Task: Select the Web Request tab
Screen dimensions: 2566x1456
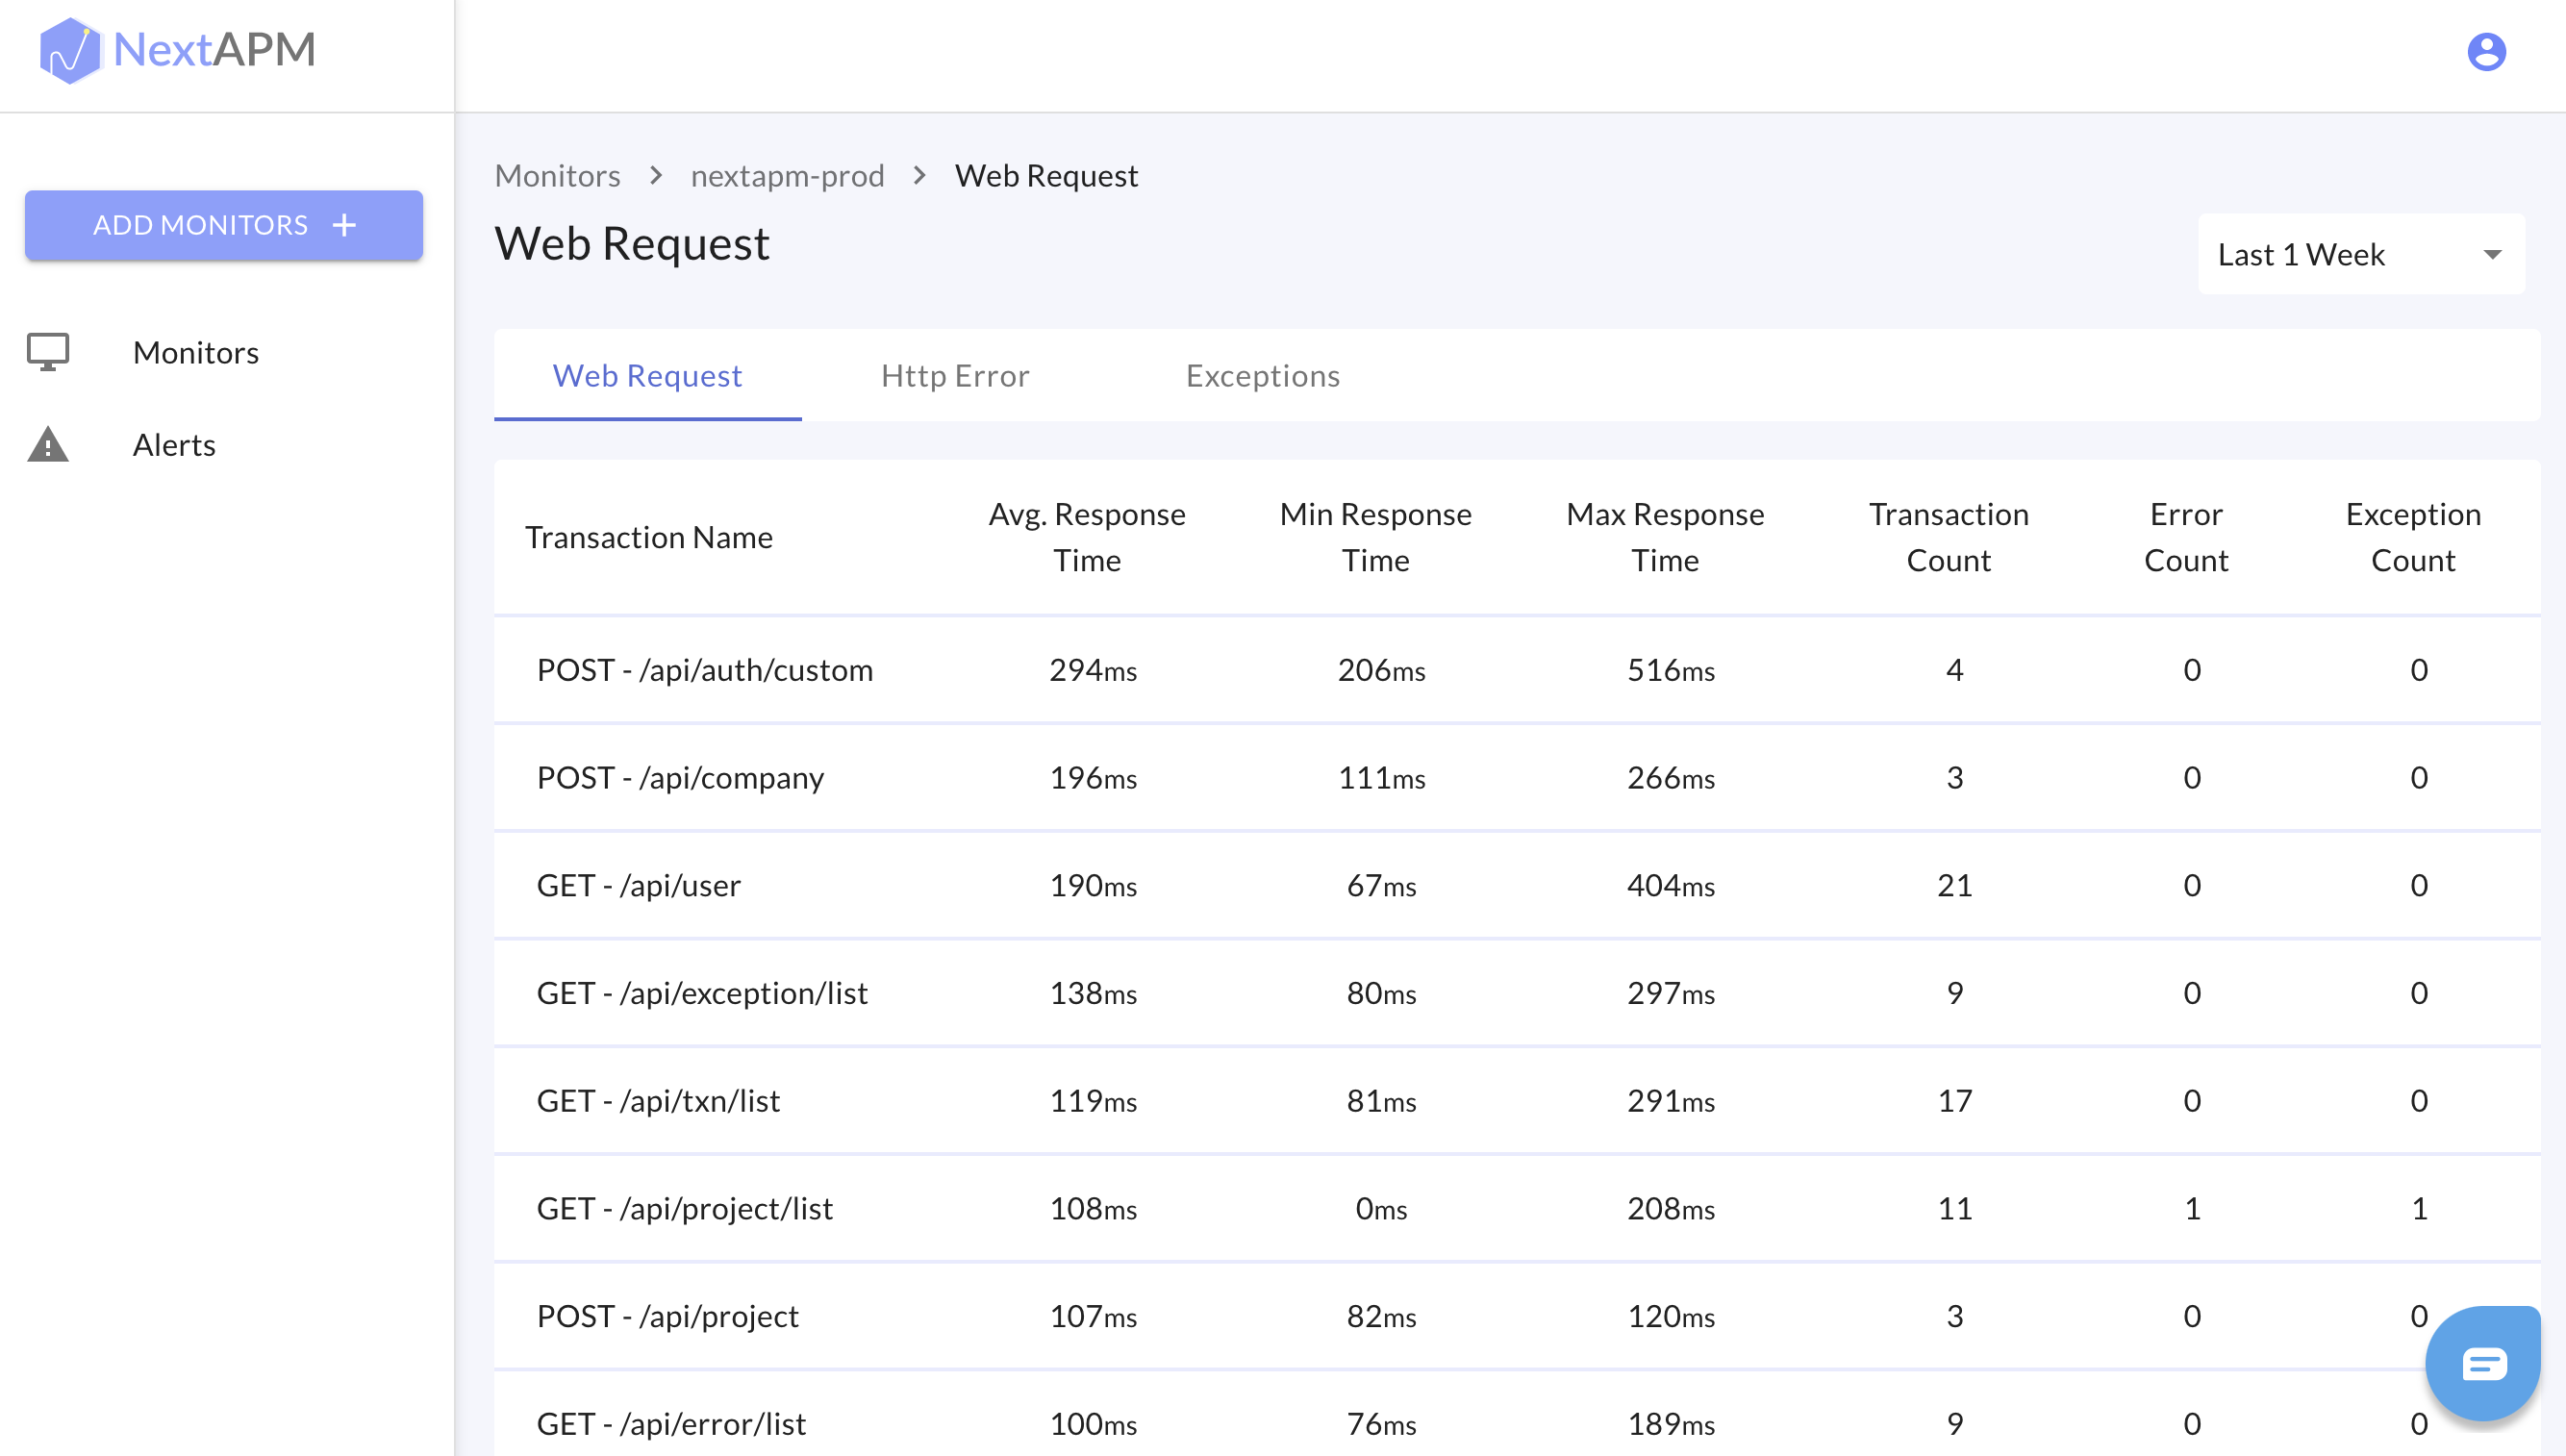Action: 647,376
